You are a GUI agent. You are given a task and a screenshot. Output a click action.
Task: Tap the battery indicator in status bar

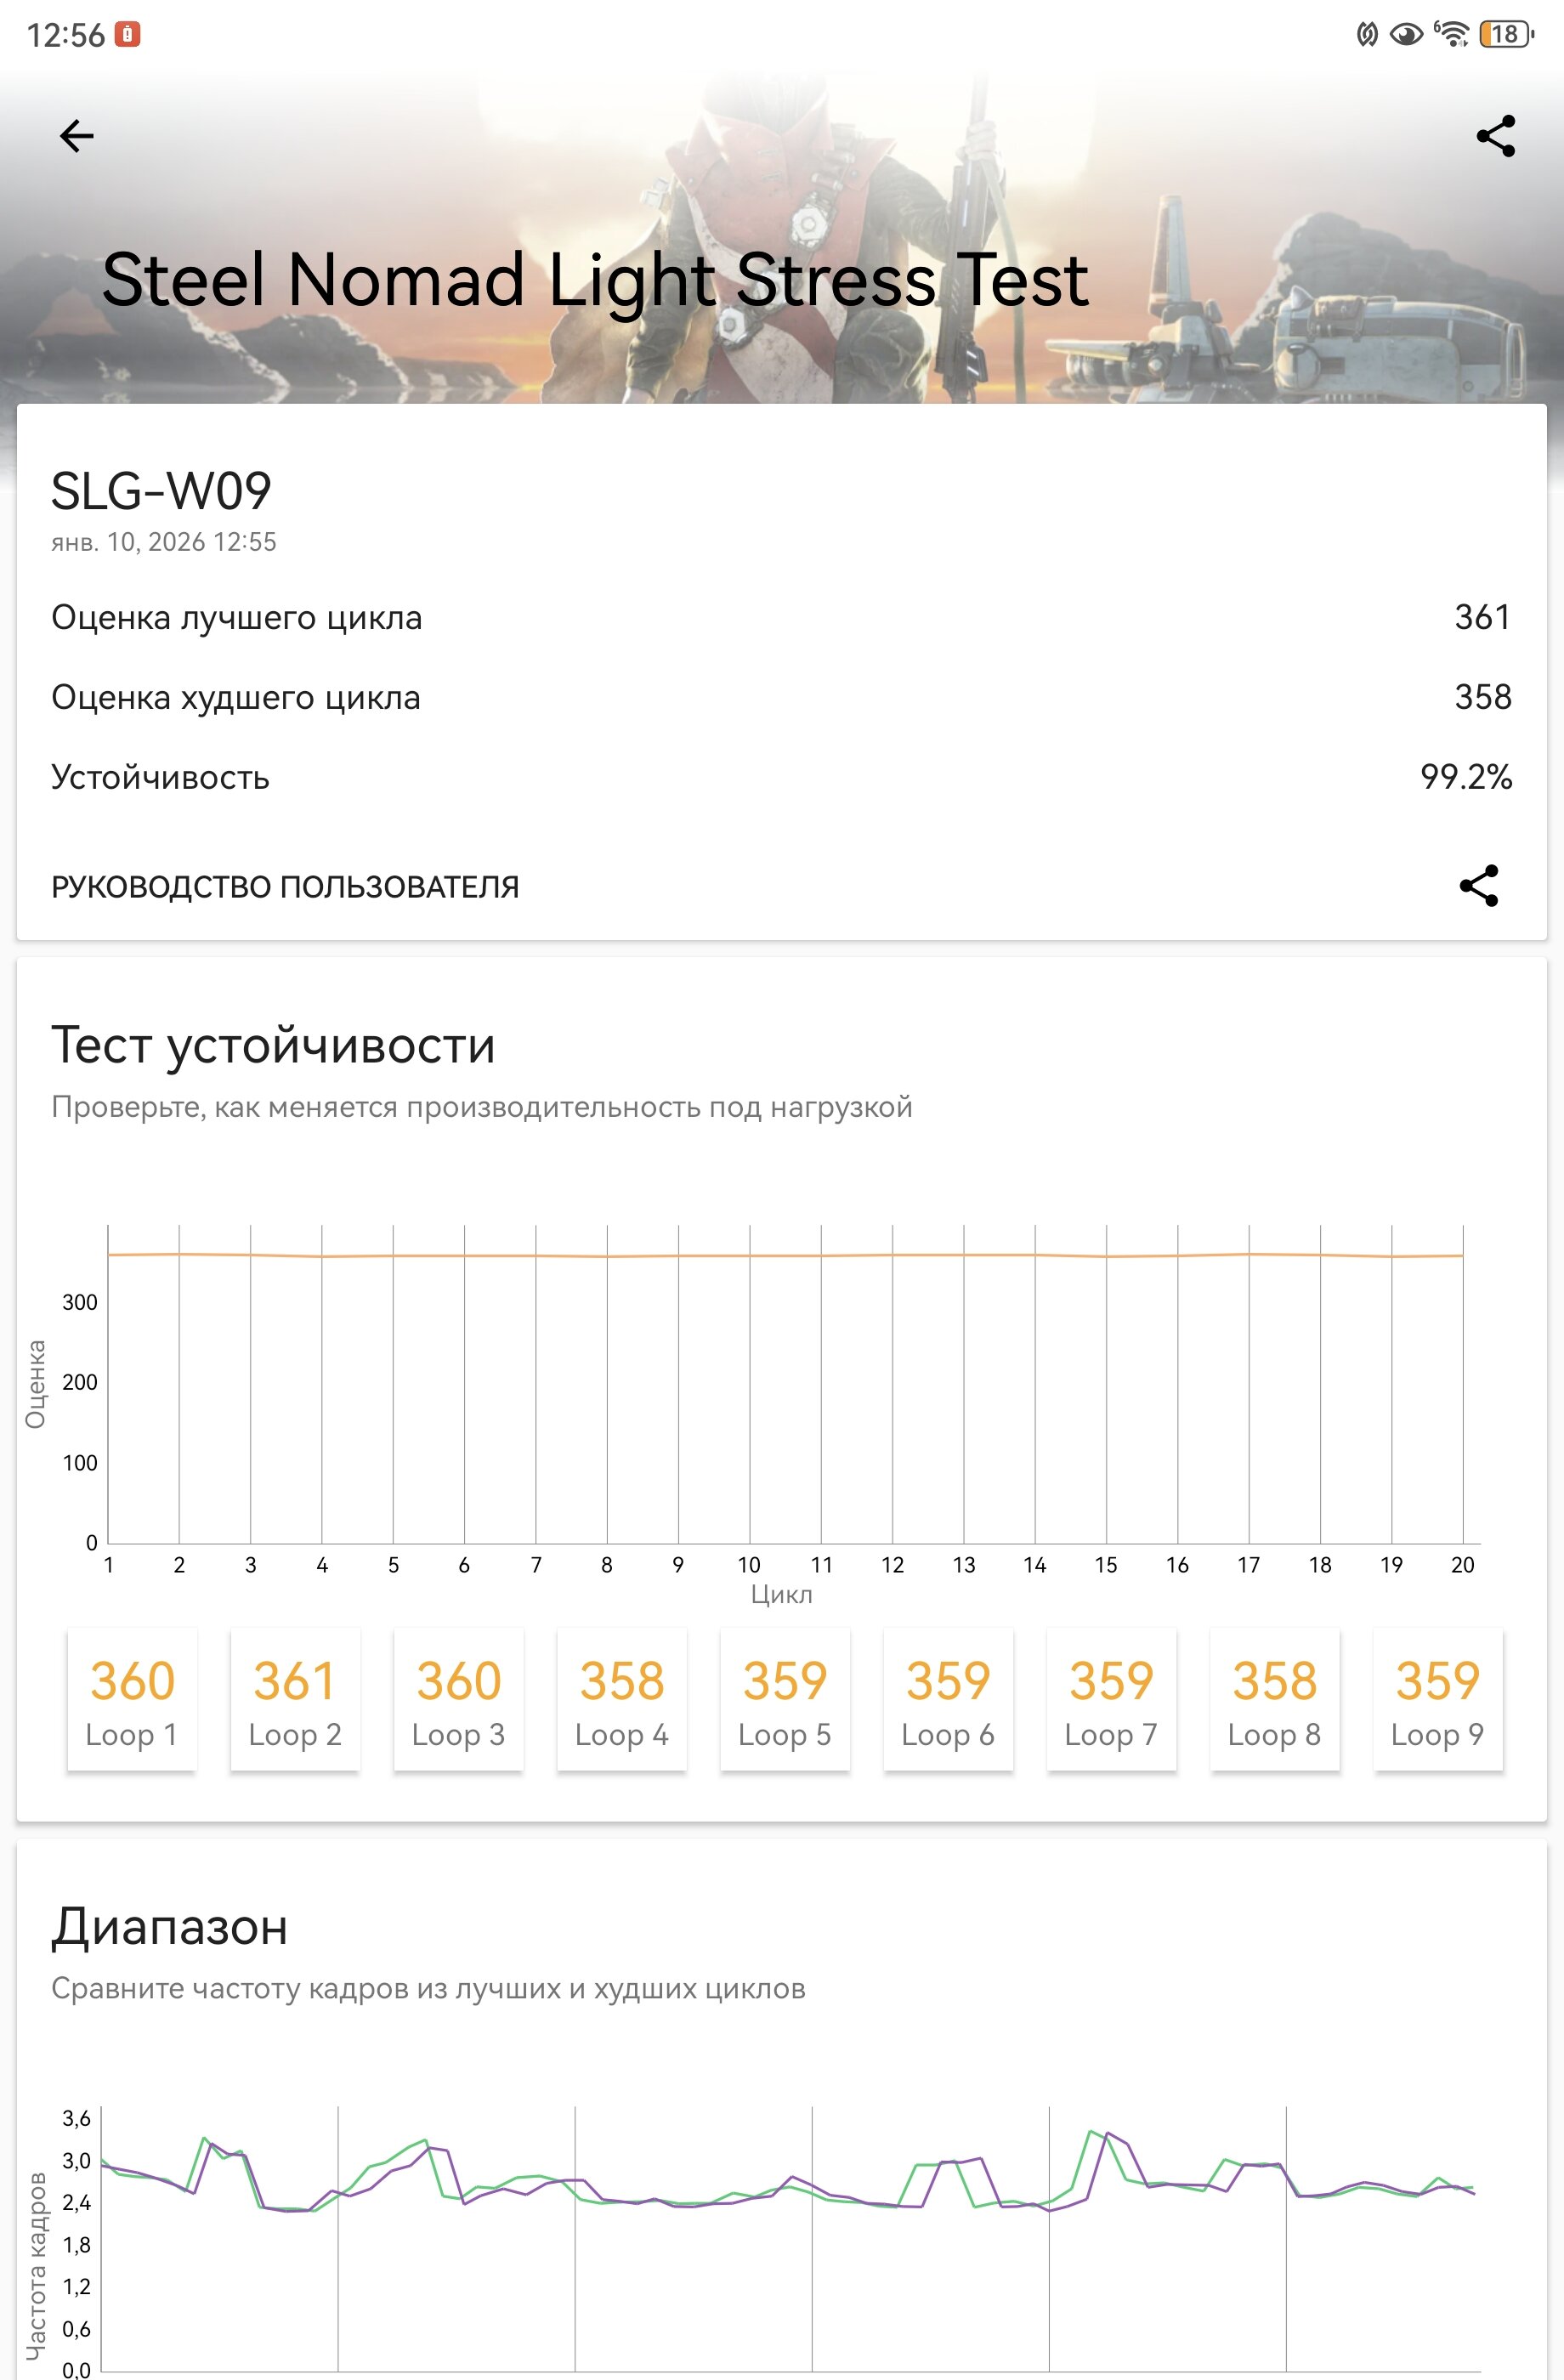[x=1505, y=34]
